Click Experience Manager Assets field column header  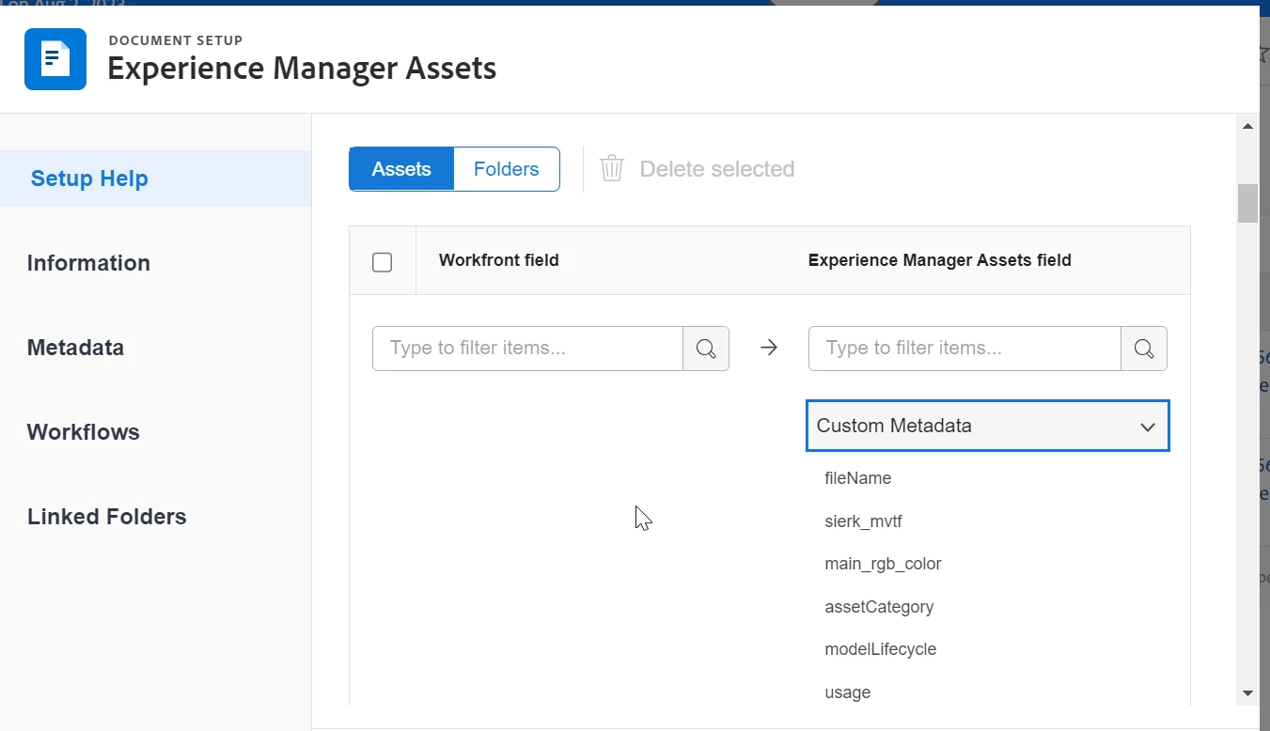pos(940,260)
